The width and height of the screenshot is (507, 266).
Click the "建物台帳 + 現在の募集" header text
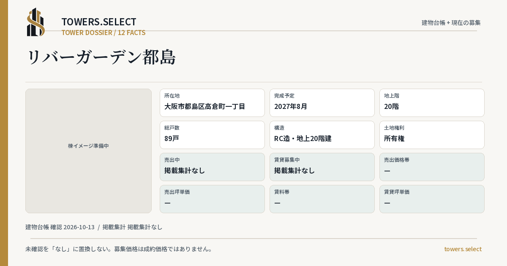click(451, 22)
